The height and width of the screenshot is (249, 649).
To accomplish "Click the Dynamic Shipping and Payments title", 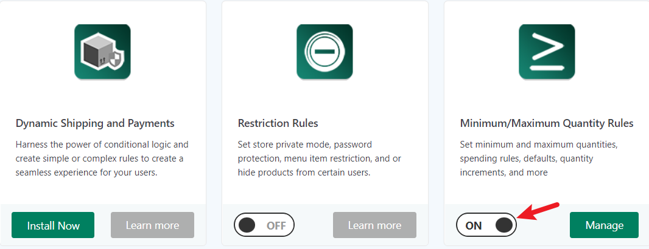I will coord(95,123).
